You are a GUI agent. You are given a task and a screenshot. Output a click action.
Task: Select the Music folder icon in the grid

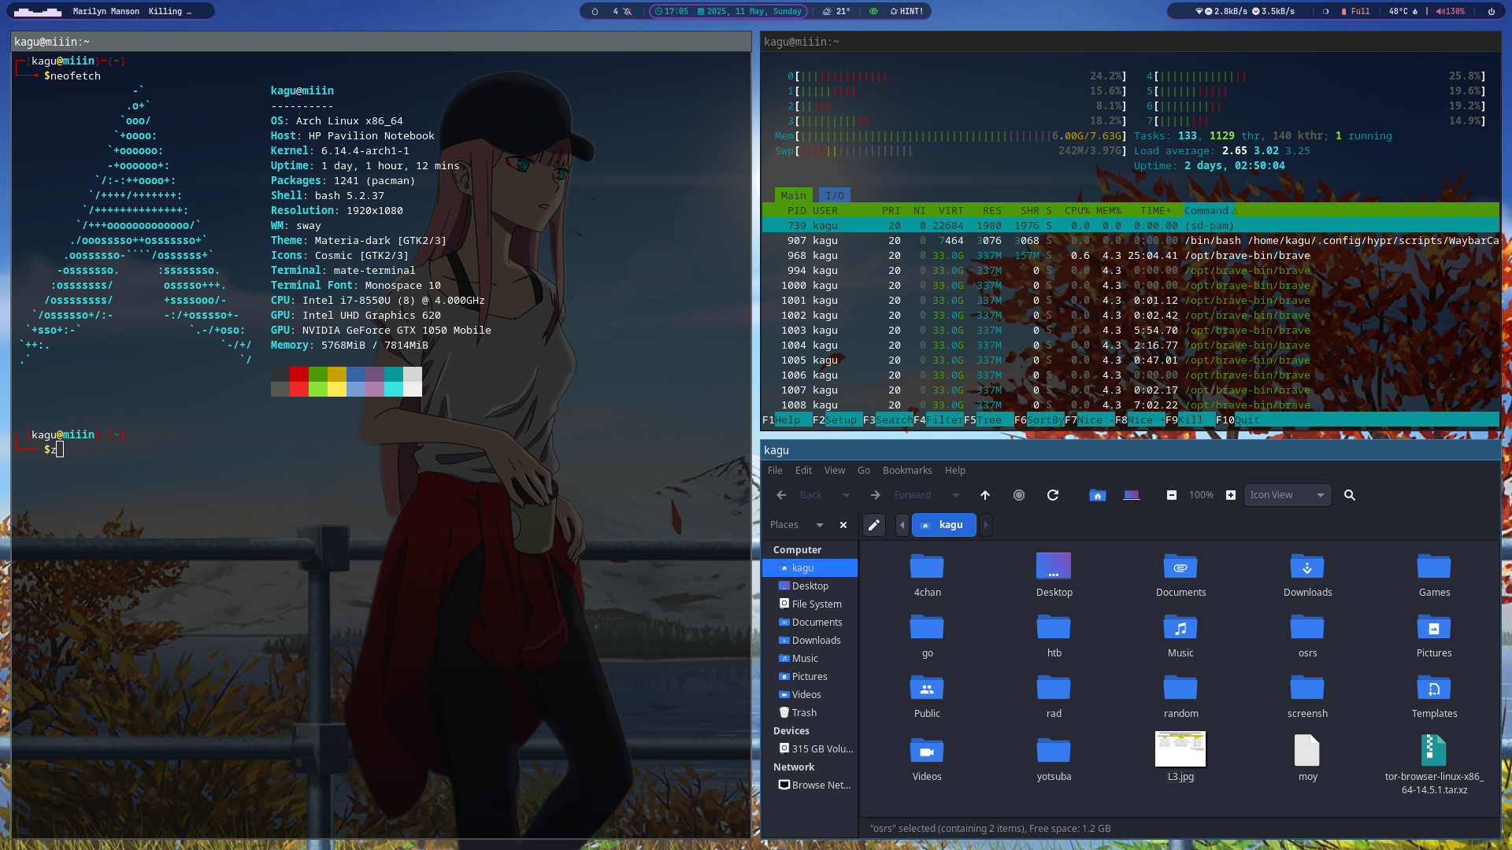click(1180, 636)
